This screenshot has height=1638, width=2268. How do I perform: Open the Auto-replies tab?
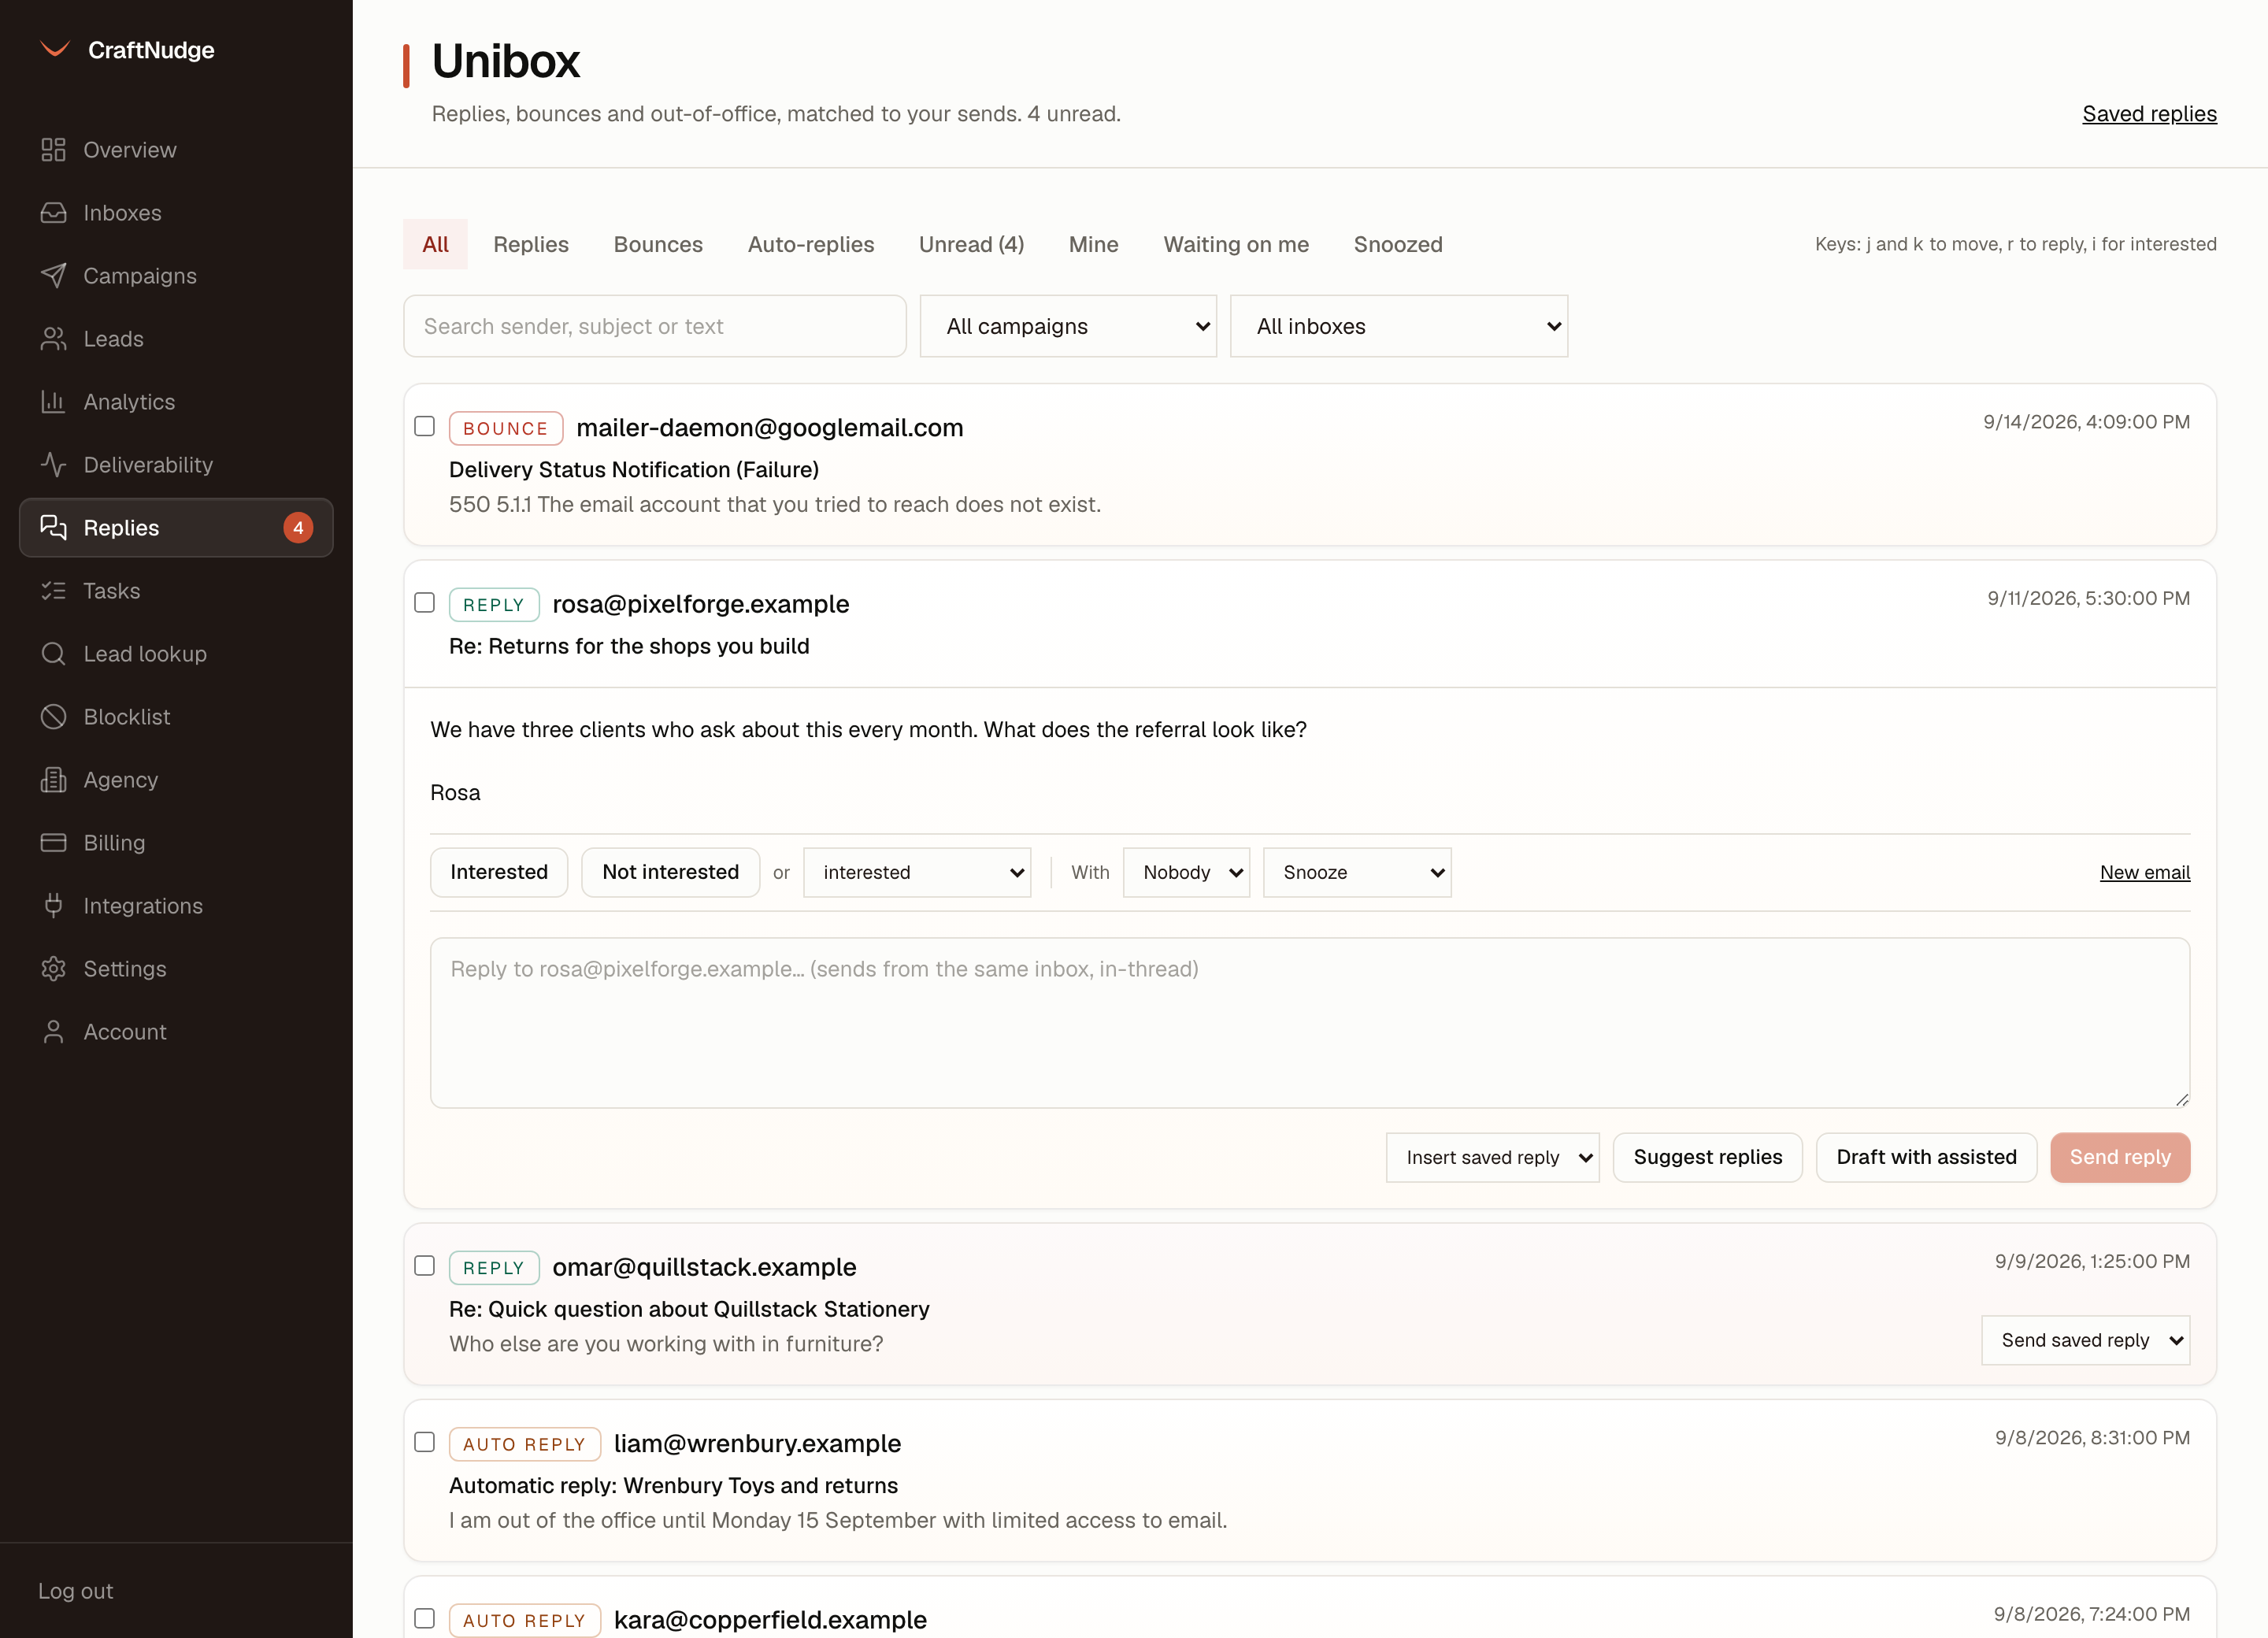811,244
